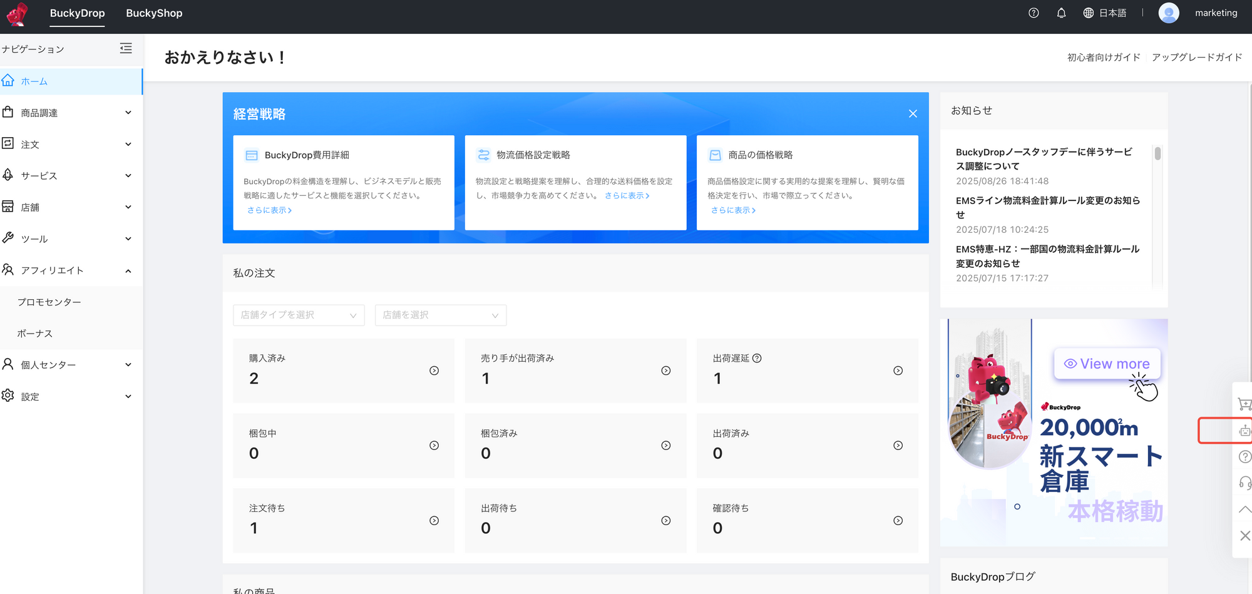This screenshot has height=594, width=1252.
Task: Click さらに表示 under BuckyDrop費用詳細
Action: 269,210
